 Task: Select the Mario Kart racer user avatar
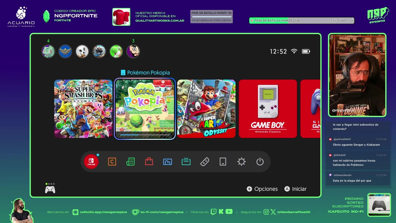[99, 51]
